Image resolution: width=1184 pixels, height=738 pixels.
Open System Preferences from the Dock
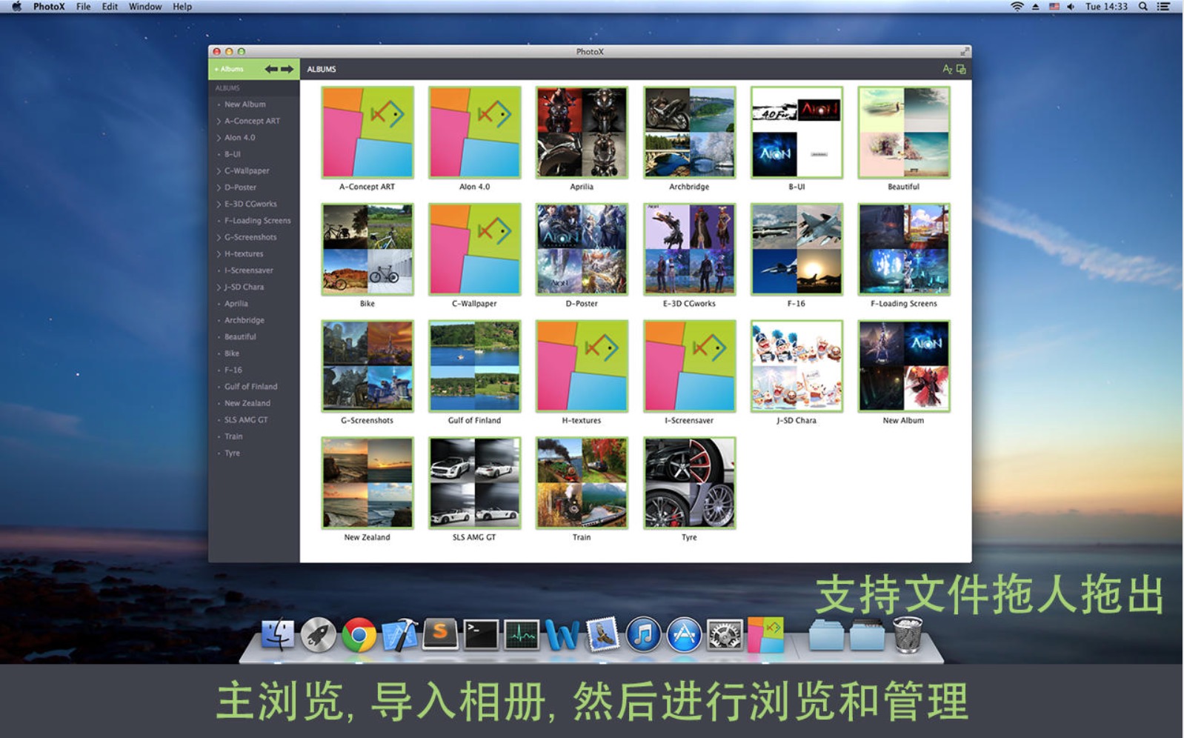tap(725, 635)
